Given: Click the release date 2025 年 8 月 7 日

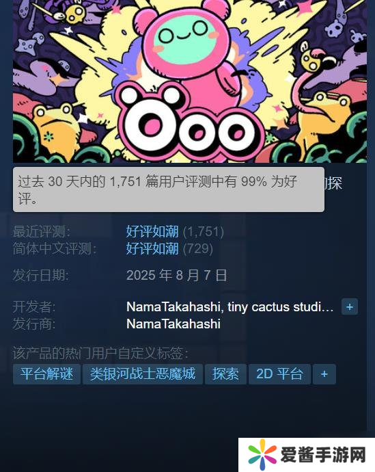Looking at the screenshot, I should (x=177, y=275).
